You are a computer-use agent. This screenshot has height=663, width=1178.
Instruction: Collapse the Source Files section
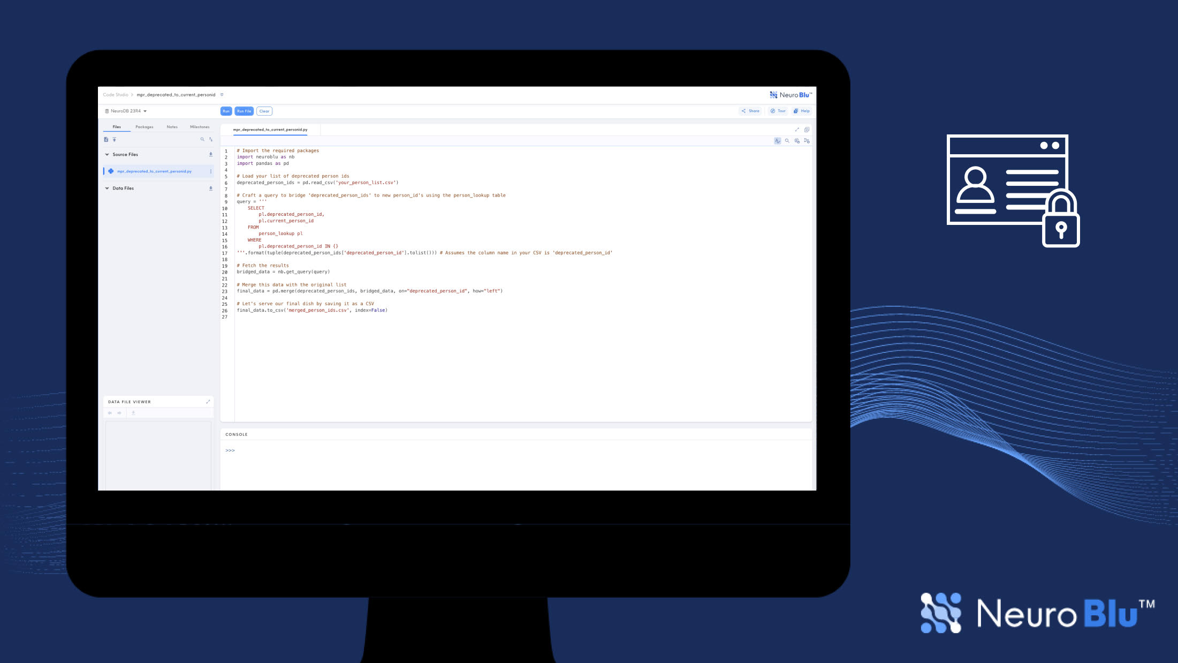pos(107,154)
